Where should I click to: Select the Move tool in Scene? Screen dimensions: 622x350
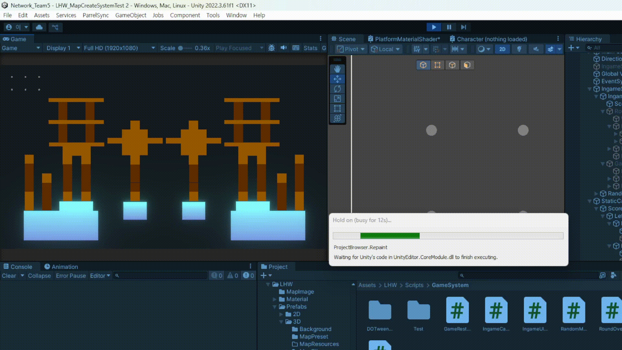tap(337, 79)
